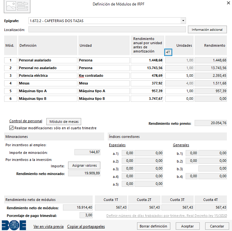The image size is (232, 231).
Task: Click Porcentaje de pago trimestral field 3,00
Action: [x=86, y=215]
